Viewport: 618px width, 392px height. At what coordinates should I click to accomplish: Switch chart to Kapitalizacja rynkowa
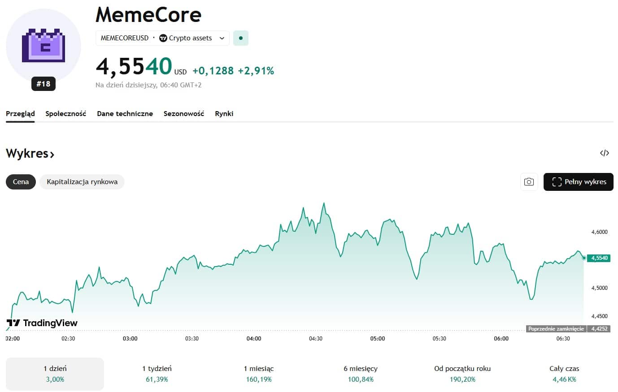click(82, 182)
